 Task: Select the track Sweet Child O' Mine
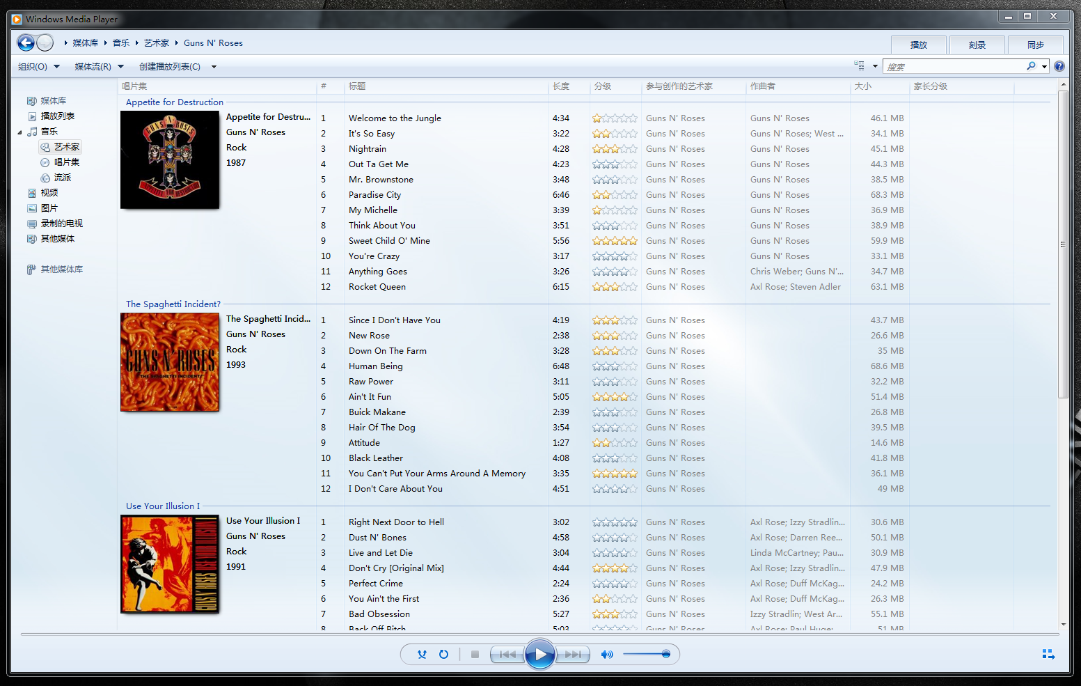coord(389,241)
